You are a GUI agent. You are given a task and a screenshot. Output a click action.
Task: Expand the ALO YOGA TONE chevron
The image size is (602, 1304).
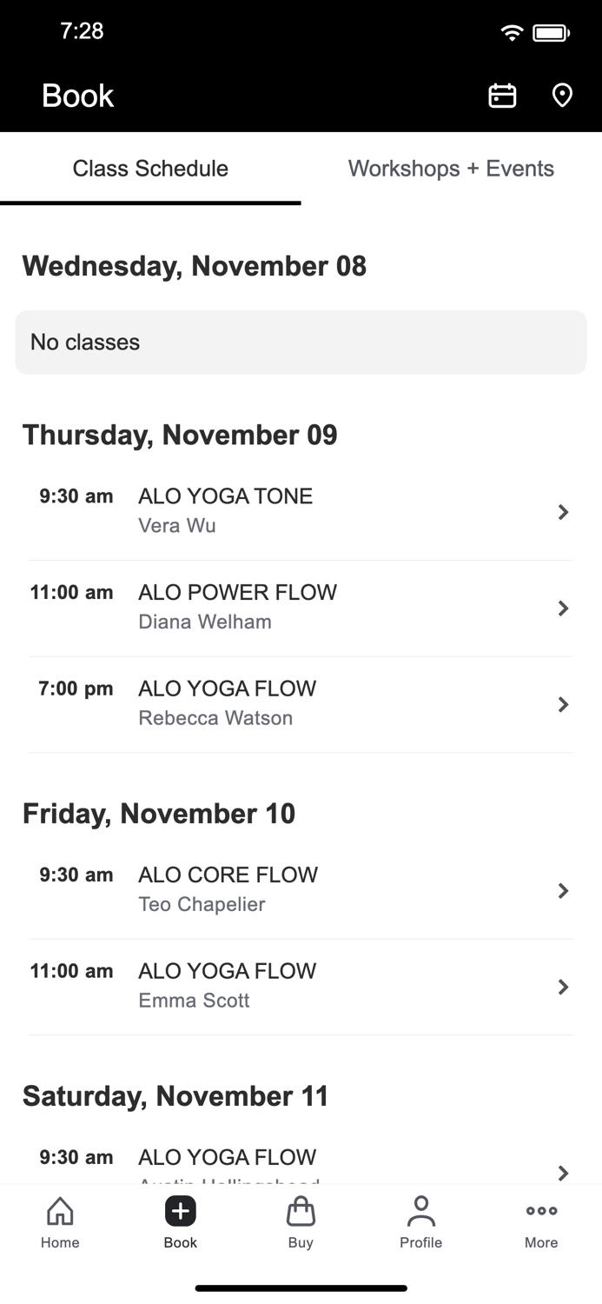[563, 512]
